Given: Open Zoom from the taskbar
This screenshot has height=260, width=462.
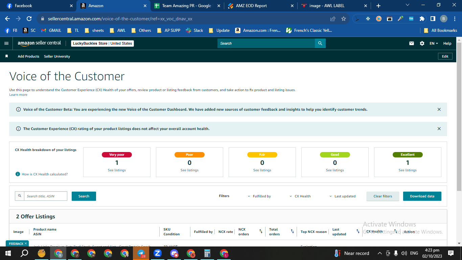Looking at the screenshot, I should pos(158,253).
